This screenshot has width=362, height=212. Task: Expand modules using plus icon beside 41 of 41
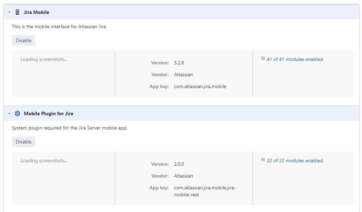click(263, 58)
